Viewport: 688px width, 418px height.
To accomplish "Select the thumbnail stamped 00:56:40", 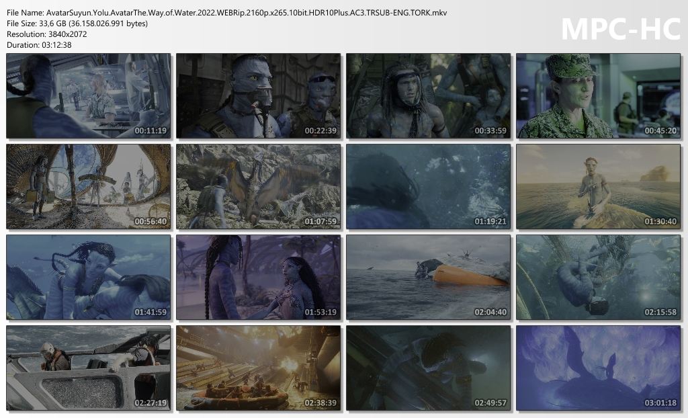I will (x=88, y=187).
